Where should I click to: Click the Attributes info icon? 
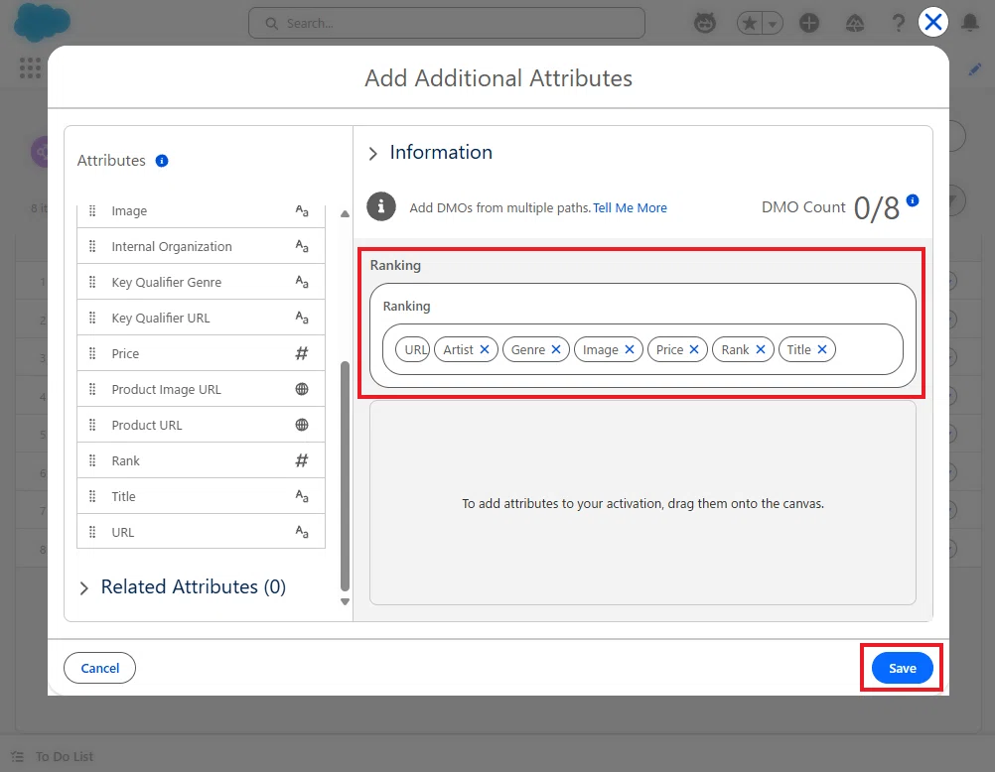click(x=162, y=161)
